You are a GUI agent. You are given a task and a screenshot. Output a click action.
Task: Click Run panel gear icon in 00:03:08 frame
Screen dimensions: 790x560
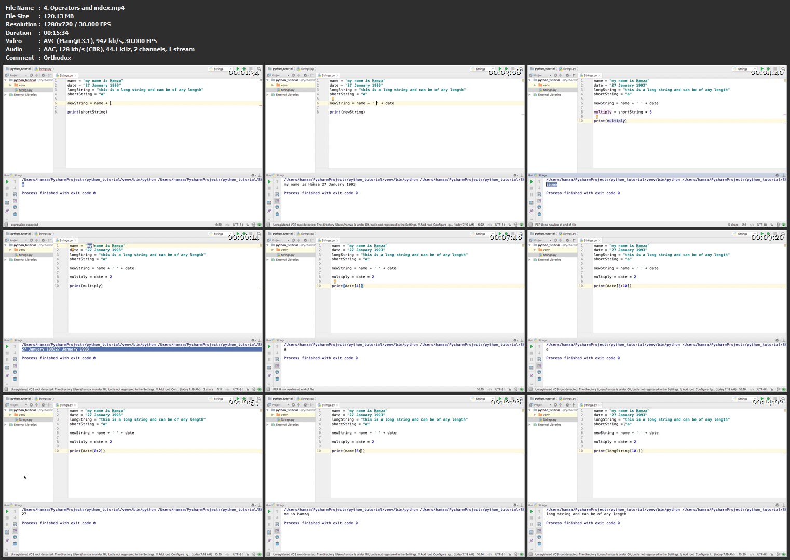(515, 175)
